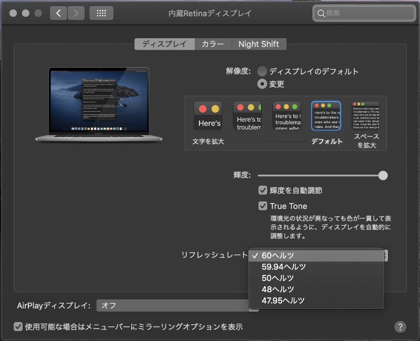This screenshot has width=420, height=341.
Task: Choose the スペースを拡大 resolution thumbnail
Action: pos(365,116)
